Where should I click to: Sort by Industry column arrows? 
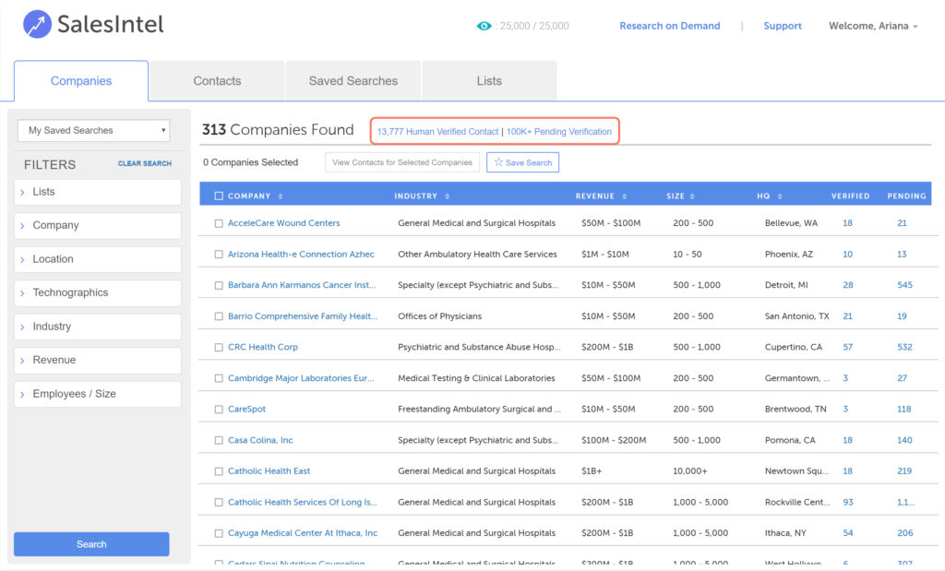[x=448, y=196]
